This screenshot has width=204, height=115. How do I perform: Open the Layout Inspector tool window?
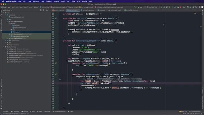(x=195, y=111)
